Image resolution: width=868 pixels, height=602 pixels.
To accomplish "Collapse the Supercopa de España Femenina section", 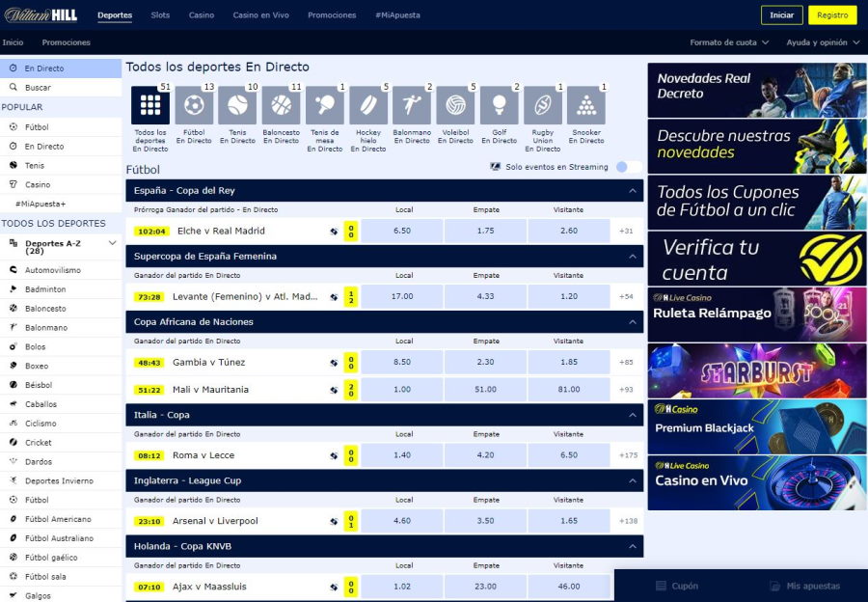I will click(632, 257).
